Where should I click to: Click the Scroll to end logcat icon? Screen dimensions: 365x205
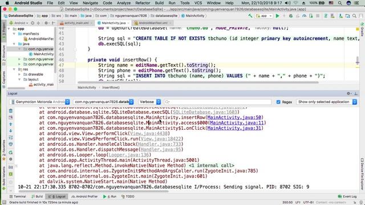click(11, 117)
